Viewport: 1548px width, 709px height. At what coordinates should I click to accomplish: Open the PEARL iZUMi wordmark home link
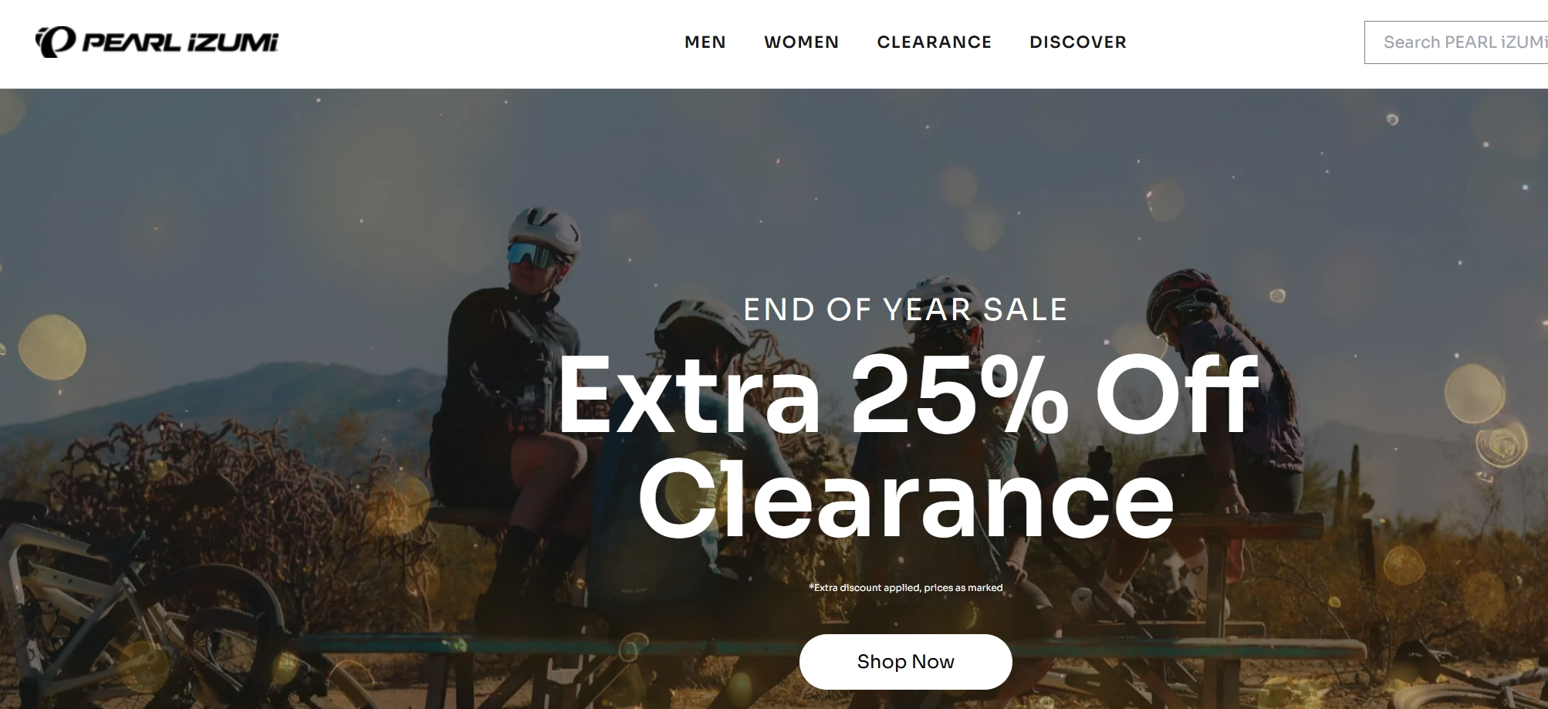(x=179, y=42)
